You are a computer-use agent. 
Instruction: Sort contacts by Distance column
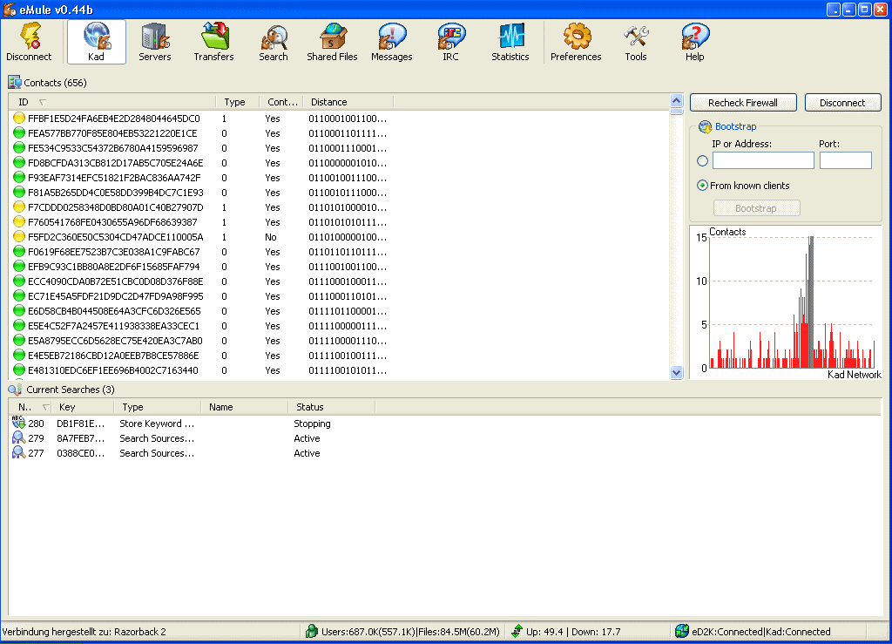tap(348, 102)
